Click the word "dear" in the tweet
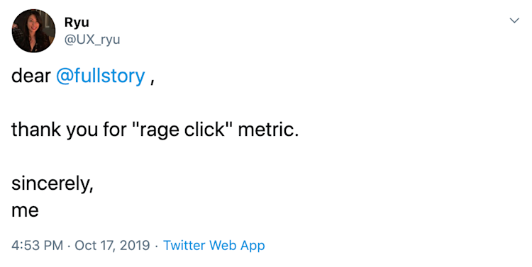 [x=31, y=76]
